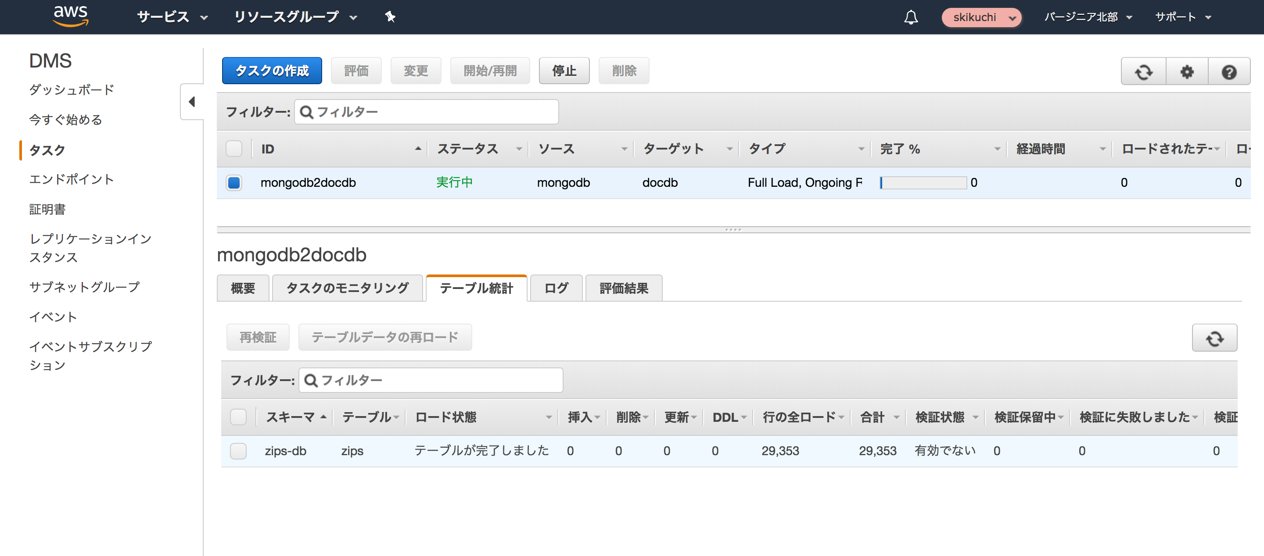
Task: Refresh the tasks list with refresh icon
Action: (1143, 71)
